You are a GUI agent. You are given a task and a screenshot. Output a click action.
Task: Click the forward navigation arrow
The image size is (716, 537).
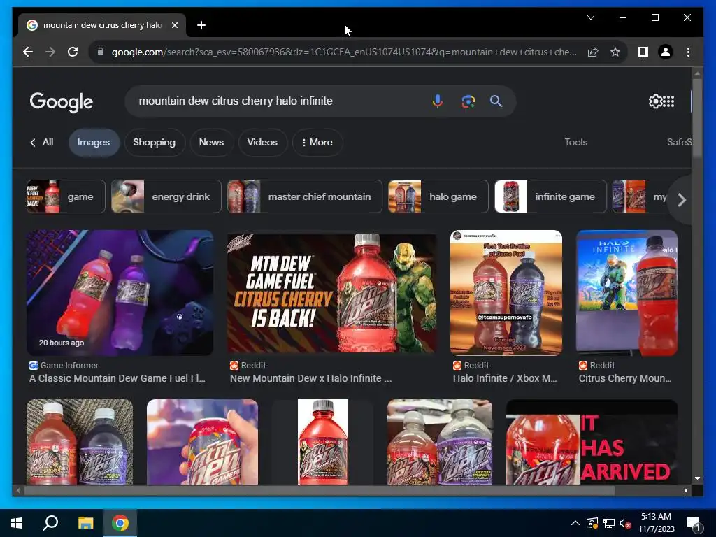pos(50,52)
